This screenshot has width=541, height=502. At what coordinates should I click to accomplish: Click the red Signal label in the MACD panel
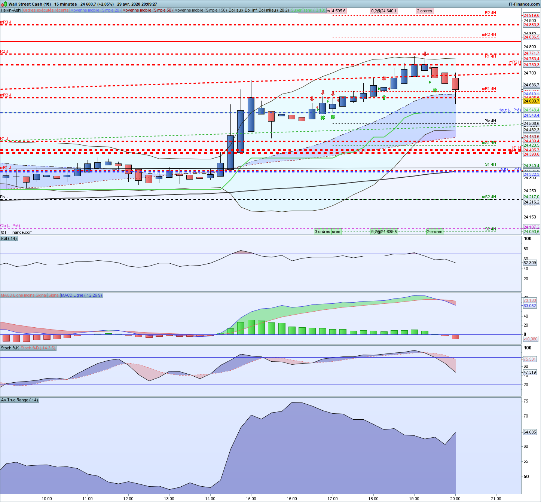coord(54,295)
